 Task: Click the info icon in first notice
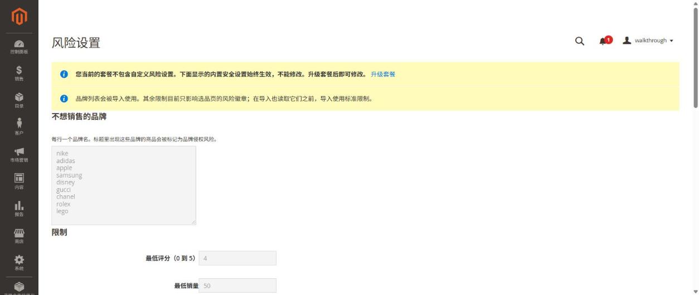point(64,74)
